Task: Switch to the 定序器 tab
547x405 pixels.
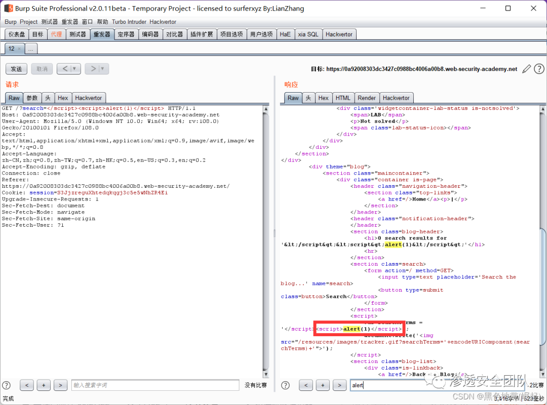Action: click(126, 34)
